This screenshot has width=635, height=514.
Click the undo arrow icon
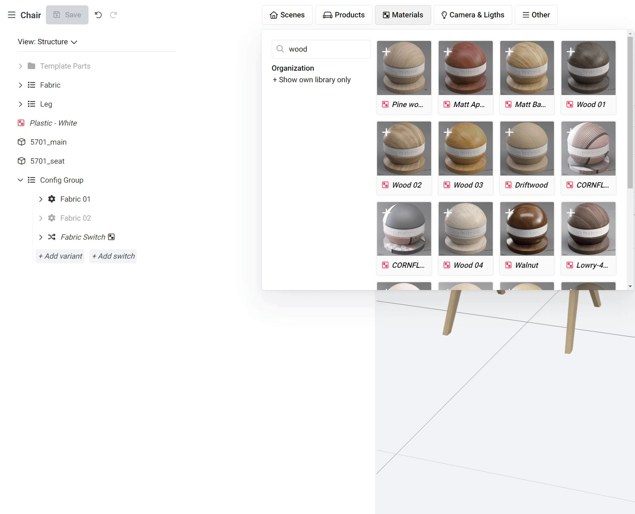98,15
